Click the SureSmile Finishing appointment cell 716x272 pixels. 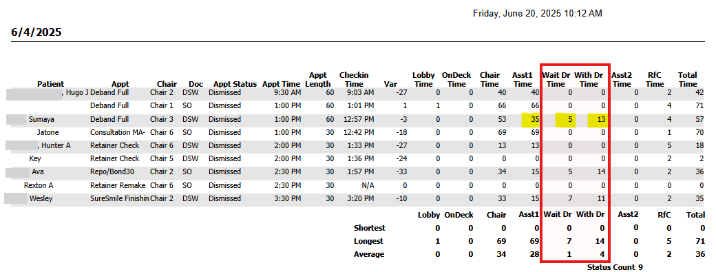tap(120, 198)
